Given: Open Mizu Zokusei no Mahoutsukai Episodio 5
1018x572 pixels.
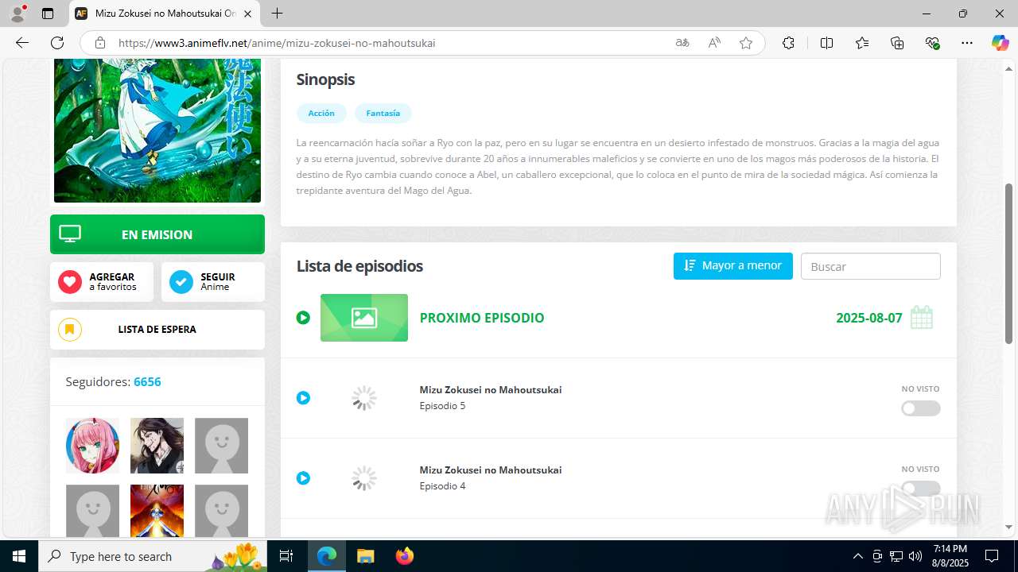Looking at the screenshot, I should click(x=491, y=398).
